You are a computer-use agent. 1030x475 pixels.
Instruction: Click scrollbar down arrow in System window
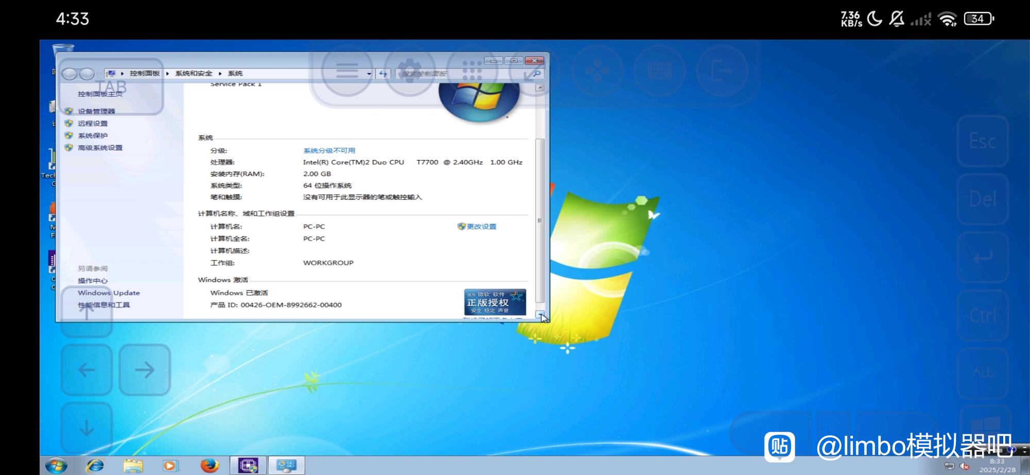tap(540, 314)
